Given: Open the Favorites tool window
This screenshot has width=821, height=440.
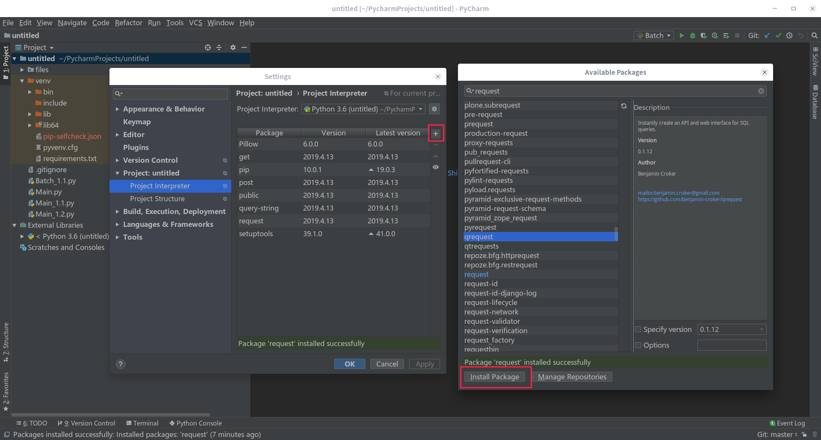Looking at the screenshot, I should 6,392.
